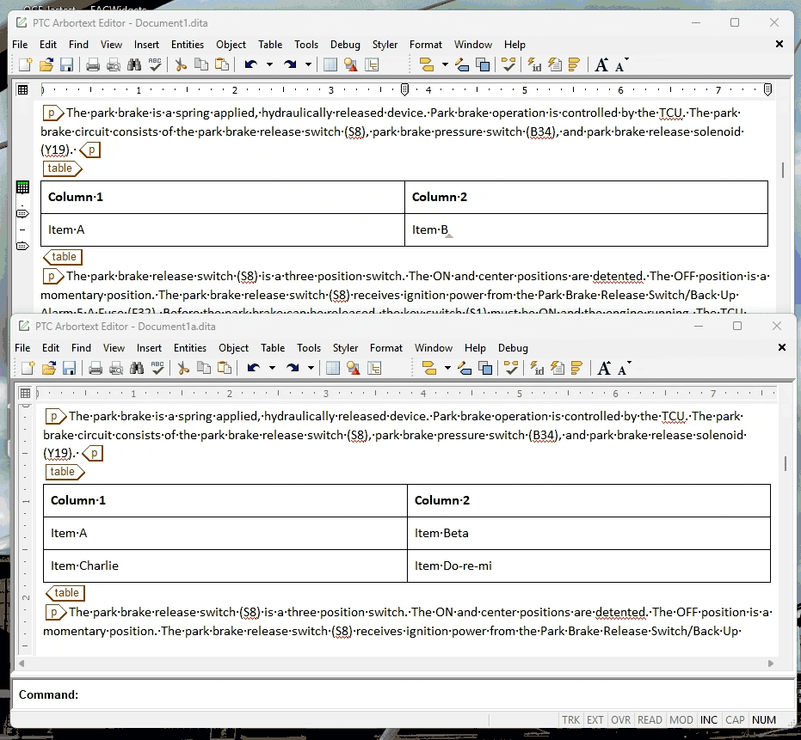801x740 pixels.
Task: Click Insert Table icon in Document1a.dita toolbar
Action: tap(333, 368)
